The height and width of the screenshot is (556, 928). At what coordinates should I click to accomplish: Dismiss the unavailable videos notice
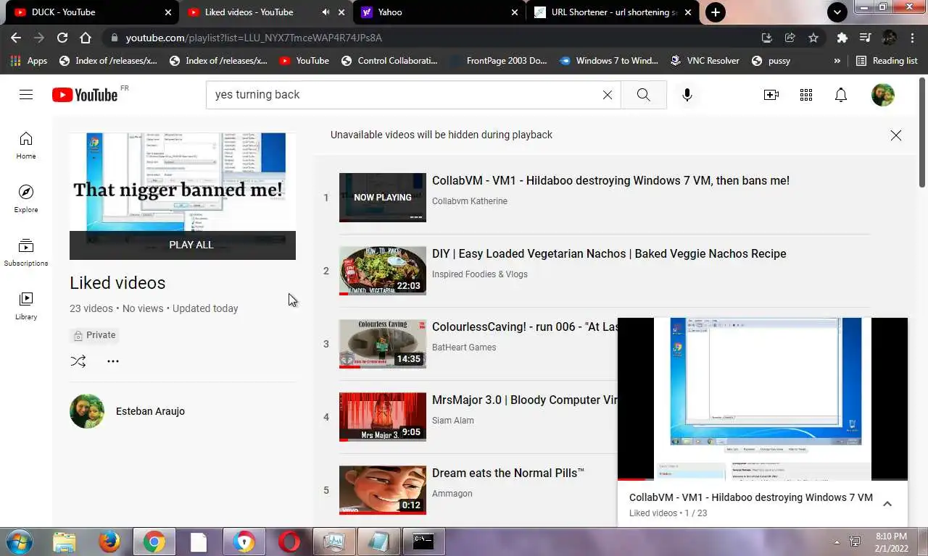click(896, 135)
